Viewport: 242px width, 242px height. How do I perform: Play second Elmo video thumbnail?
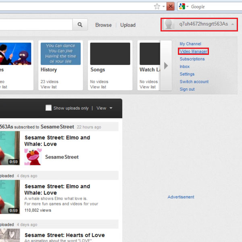click(x=10, y=197)
